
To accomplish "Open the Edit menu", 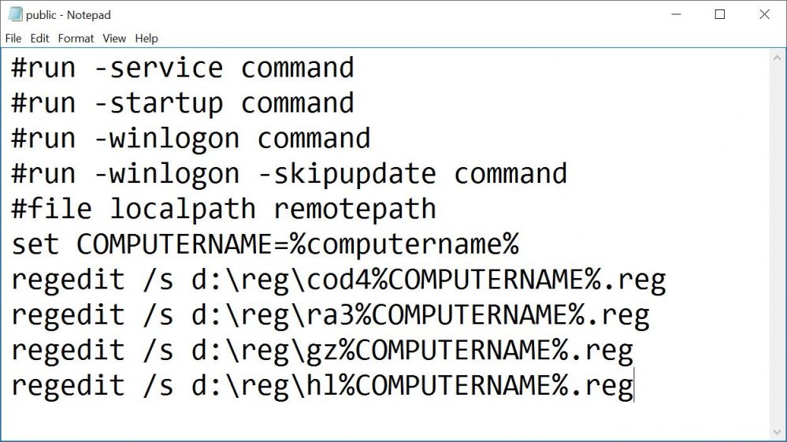I will (x=39, y=38).
